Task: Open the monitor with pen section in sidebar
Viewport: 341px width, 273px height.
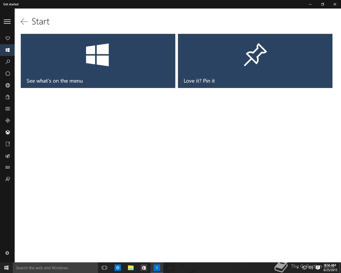Action: [x=7, y=156]
